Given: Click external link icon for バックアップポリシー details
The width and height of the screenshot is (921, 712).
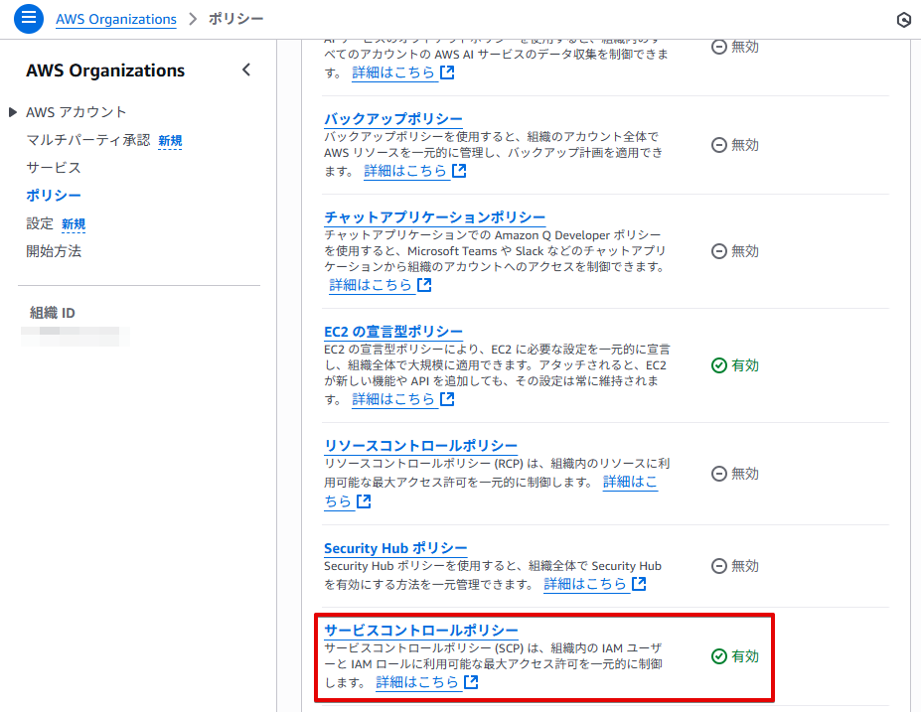Looking at the screenshot, I should click(459, 171).
